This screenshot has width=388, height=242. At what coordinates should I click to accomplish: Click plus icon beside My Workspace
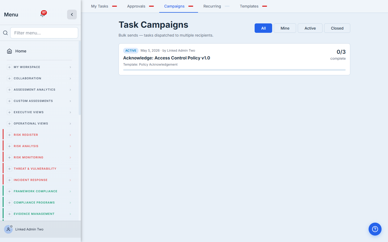(x=9, y=67)
